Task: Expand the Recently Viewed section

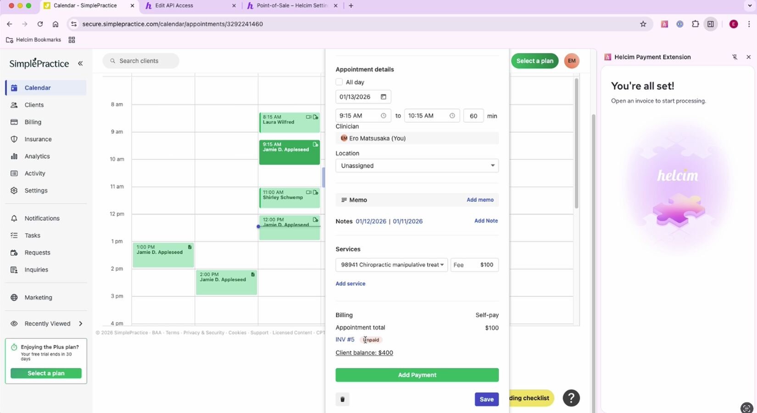Action: pos(80,324)
